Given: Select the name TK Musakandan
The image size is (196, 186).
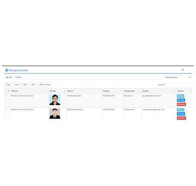Looking at the screenshot, I should tap(74, 96).
